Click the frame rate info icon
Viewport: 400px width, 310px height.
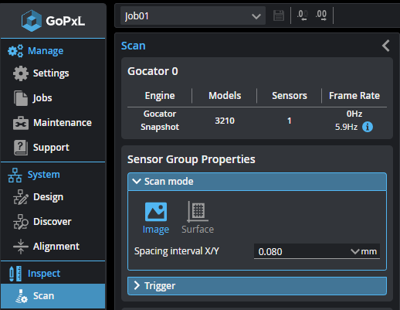tap(368, 127)
